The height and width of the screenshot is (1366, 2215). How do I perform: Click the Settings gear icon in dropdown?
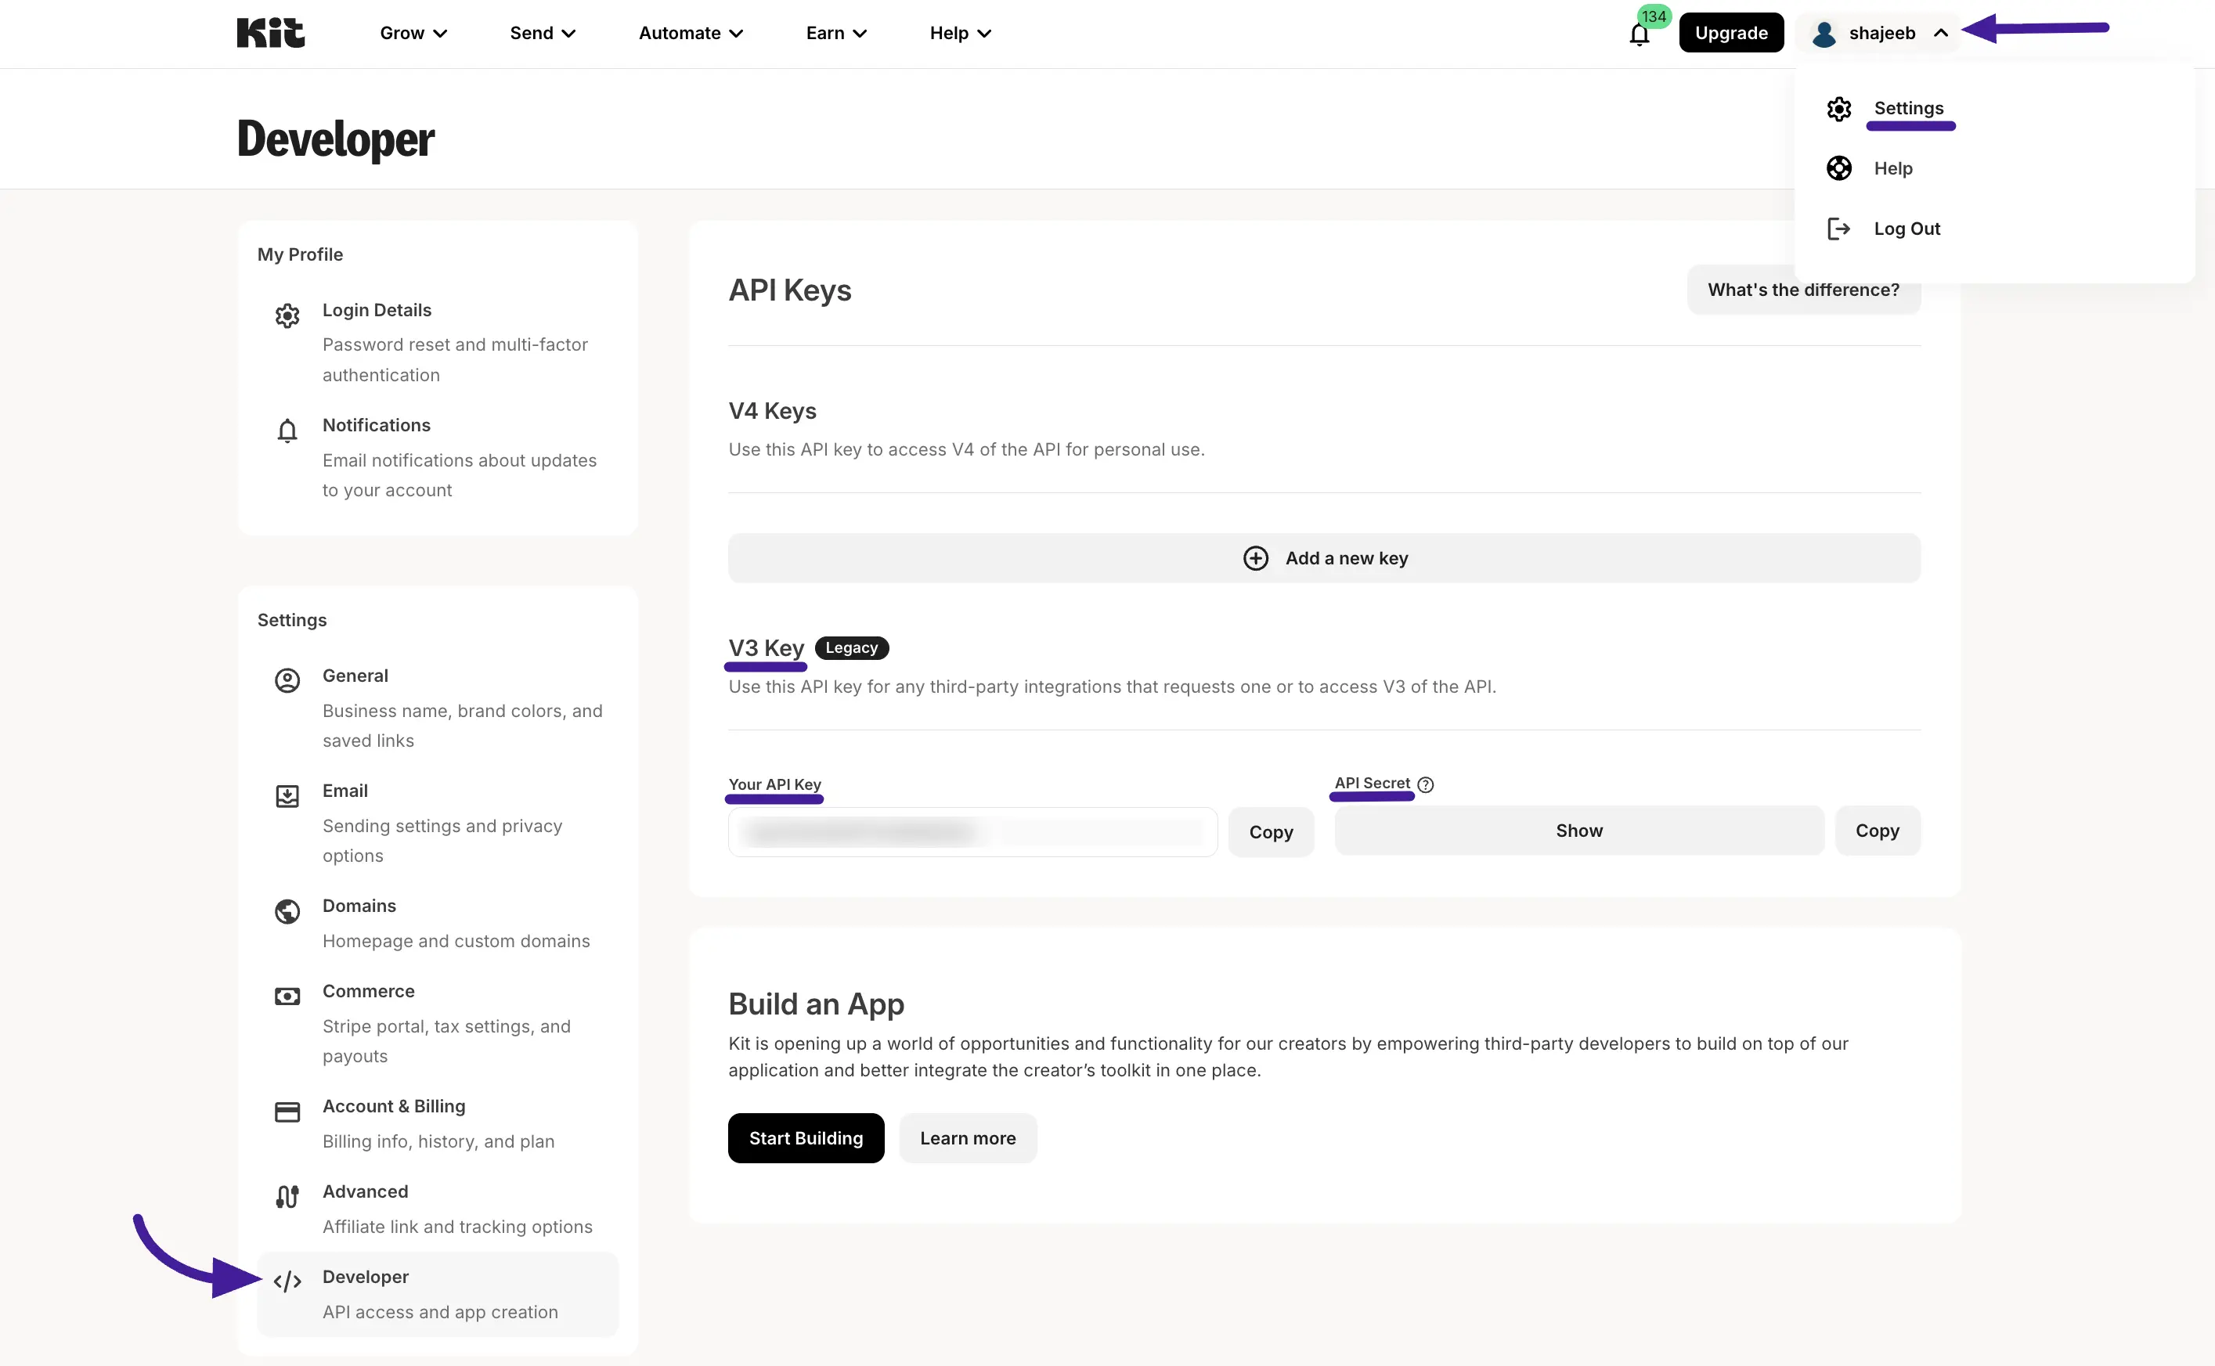pos(1838,110)
